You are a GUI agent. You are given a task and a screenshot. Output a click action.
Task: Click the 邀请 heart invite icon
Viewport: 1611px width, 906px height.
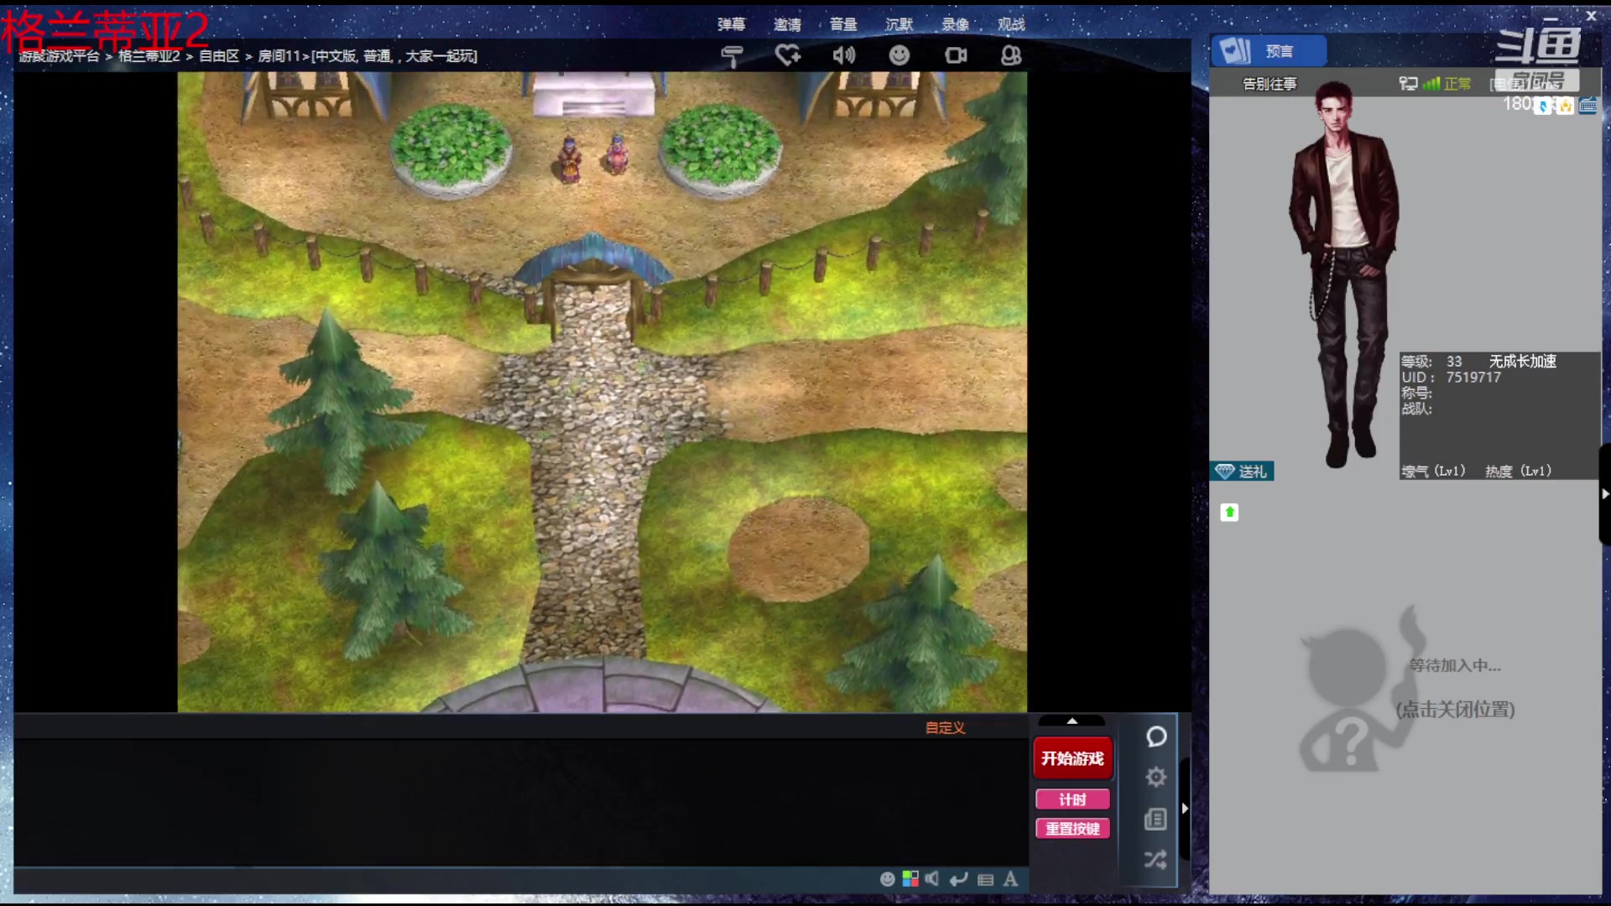pos(788,55)
